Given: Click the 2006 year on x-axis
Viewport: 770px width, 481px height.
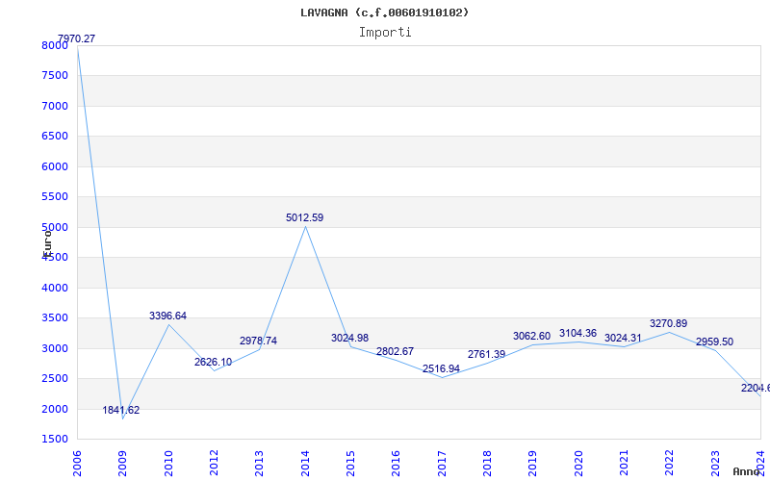Looking at the screenshot, I should click(x=77, y=464).
